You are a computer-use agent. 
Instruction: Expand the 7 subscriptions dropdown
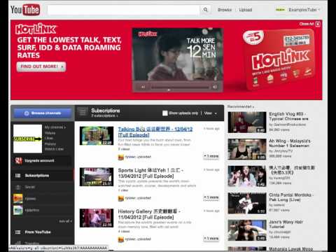pyautogui.click(x=105, y=116)
